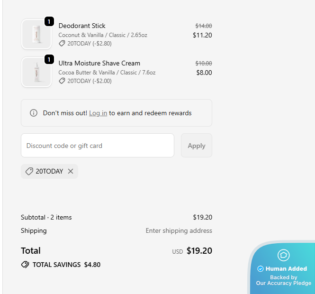Click the Deodorant Stick product thumbnail

[x=36, y=34]
